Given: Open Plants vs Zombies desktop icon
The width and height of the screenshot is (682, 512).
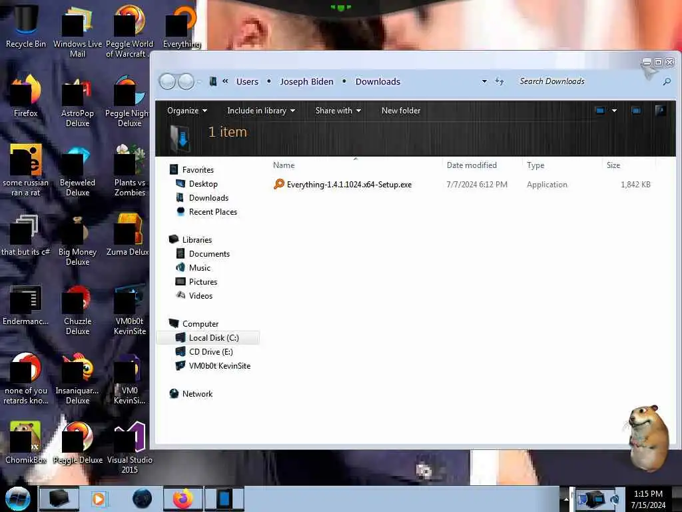Looking at the screenshot, I should click(x=129, y=170).
